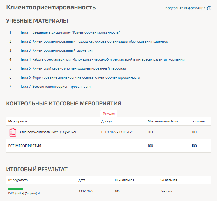This screenshot has width=217, height=201.
Task: Click the Максимальный балл column header
Action: click(163, 121)
